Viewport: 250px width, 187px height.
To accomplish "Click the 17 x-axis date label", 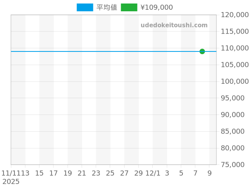I will pyautogui.click(x=54, y=173).
